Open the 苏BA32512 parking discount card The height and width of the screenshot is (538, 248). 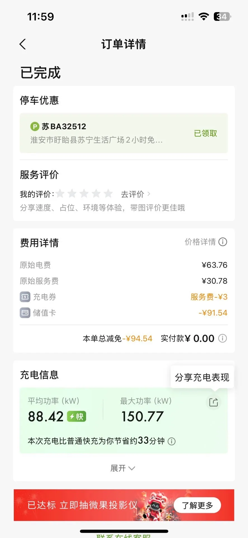point(124,133)
